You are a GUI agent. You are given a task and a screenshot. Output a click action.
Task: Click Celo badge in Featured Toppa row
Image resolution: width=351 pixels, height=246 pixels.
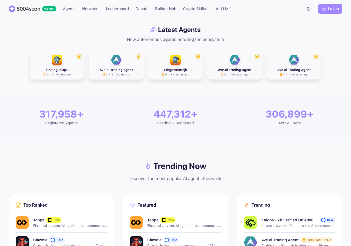coord(168,220)
